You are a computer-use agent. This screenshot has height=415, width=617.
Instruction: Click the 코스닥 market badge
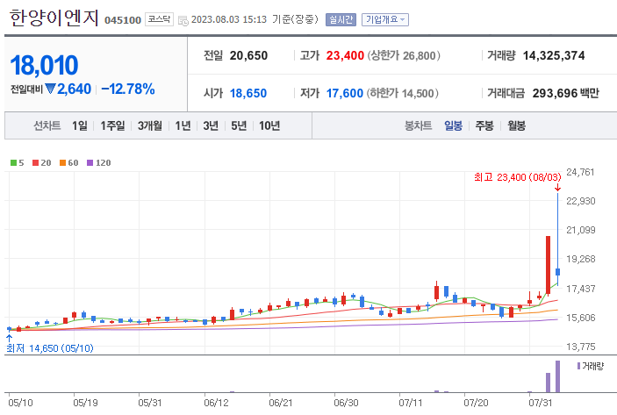point(159,19)
